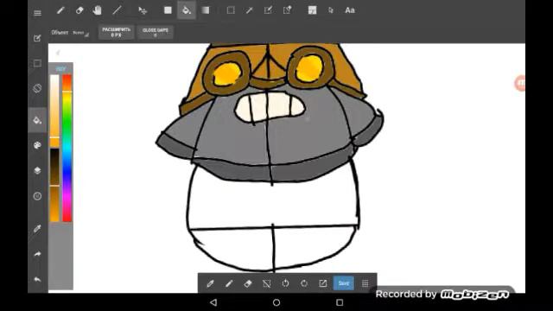Select the Operation cursor tool
The image size is (553, 311).
331,10
